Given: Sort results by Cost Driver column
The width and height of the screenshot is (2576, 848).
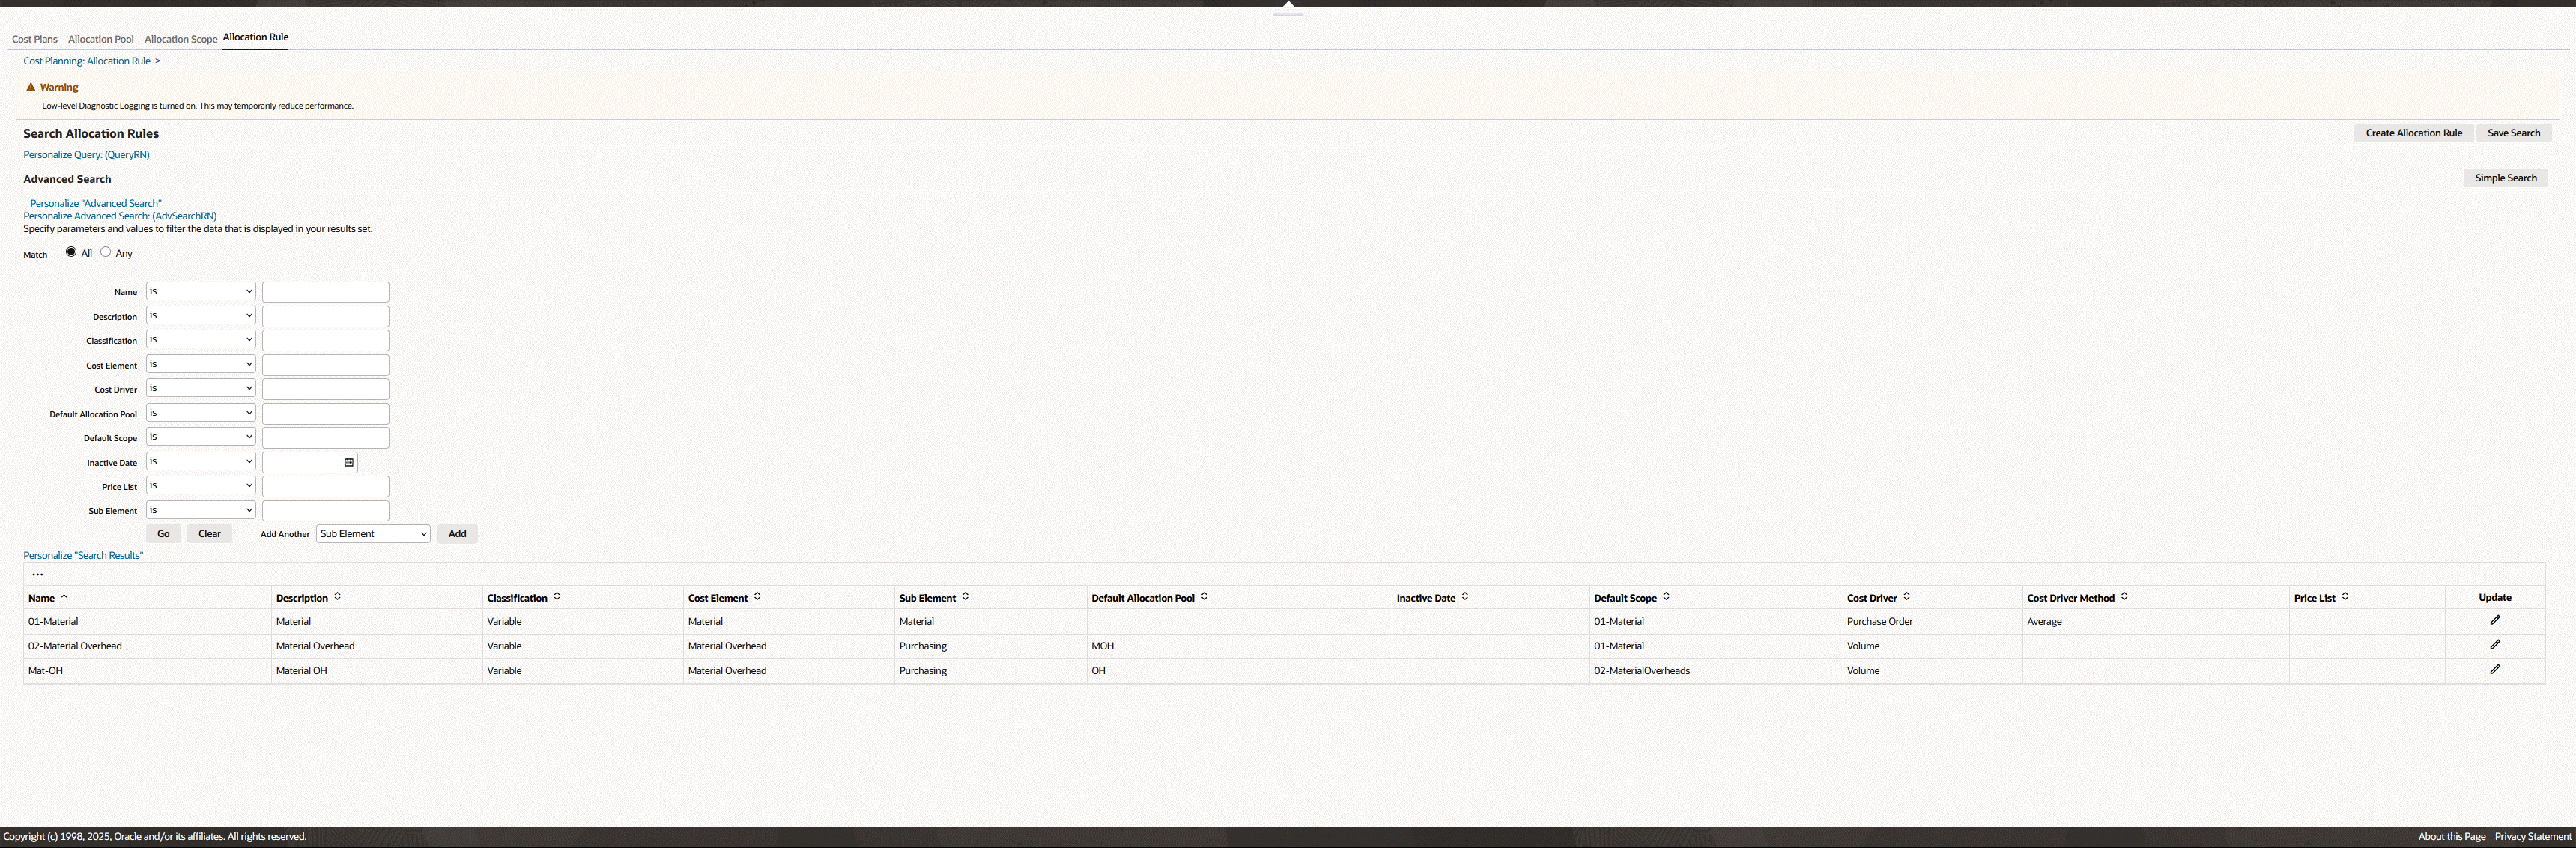Looking at the screenshot, I should tap(1906, 597).
